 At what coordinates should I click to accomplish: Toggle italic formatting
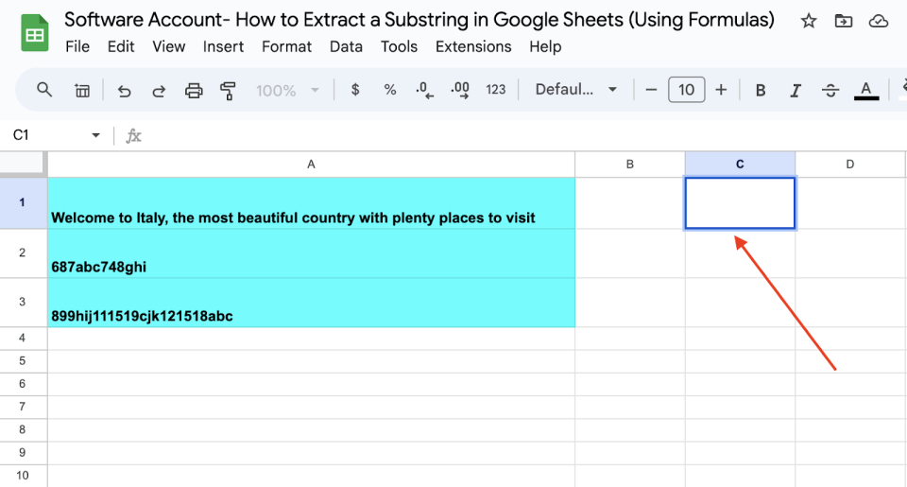click(796, 91)
